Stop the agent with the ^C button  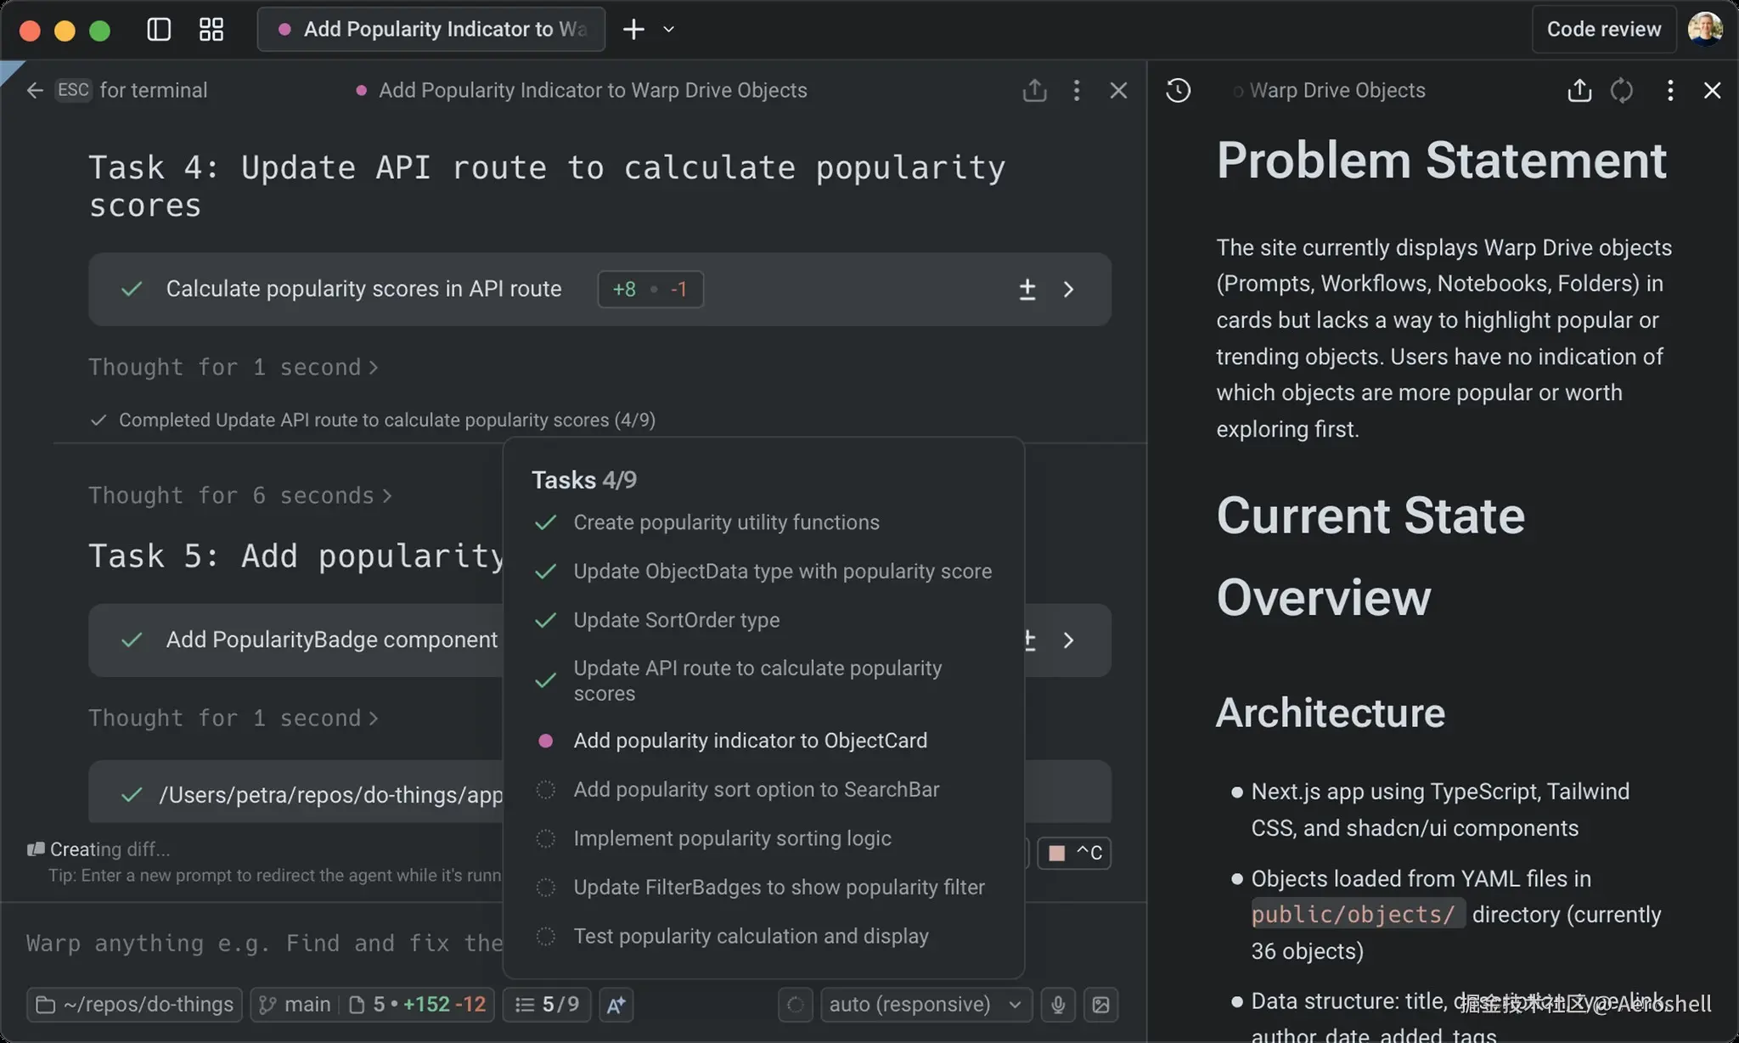[x=1074, y=853]
